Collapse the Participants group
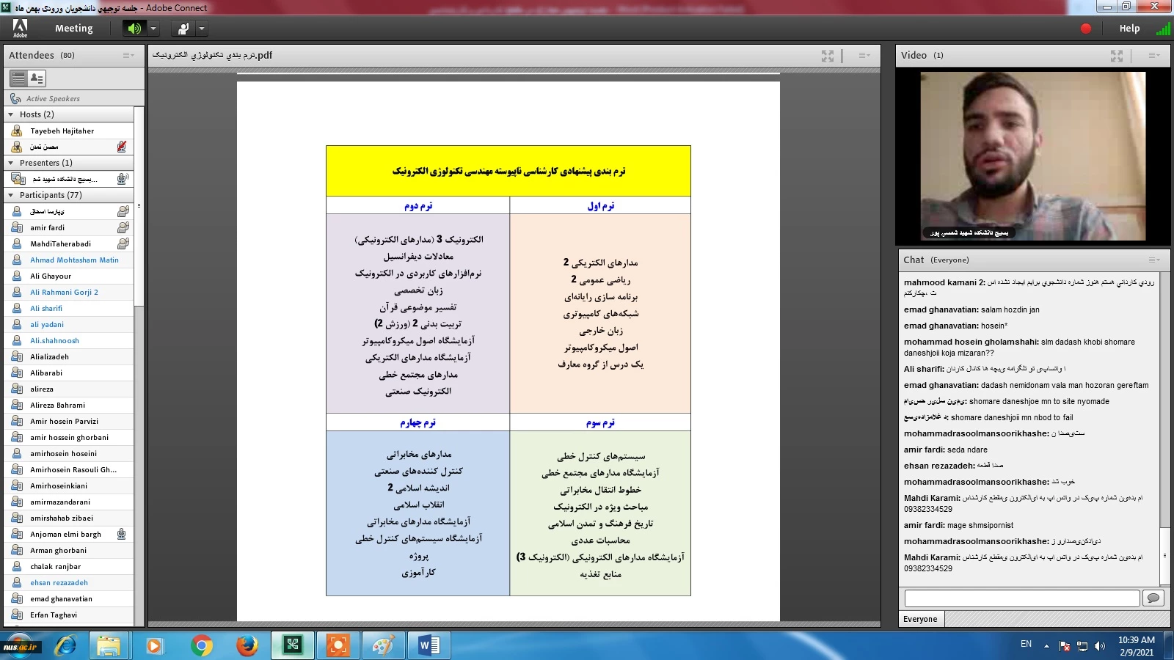1174x660 pixels. point(11,195)
